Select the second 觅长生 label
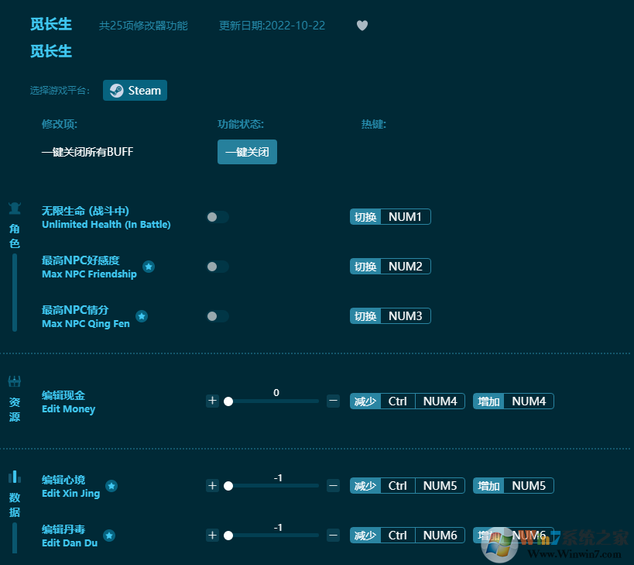The width and height of the screenshot is (634, 565). [x=51, y=51]
